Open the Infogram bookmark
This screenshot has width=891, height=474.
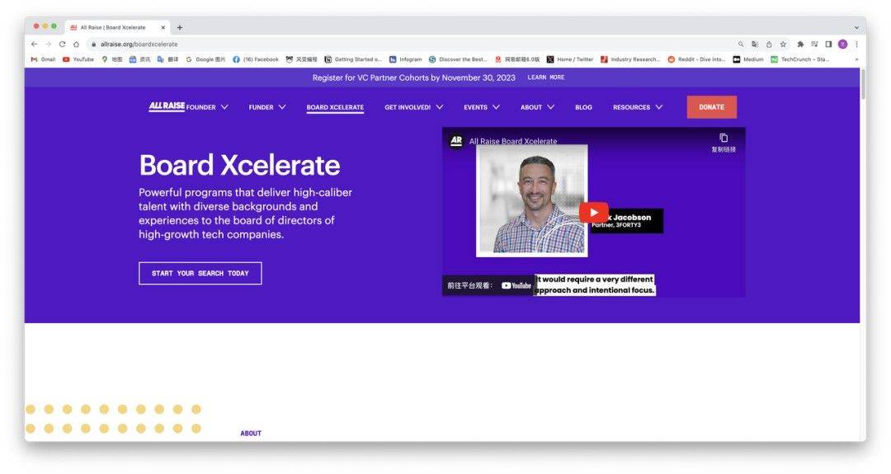pyautogui.click(x=405, y=59)
